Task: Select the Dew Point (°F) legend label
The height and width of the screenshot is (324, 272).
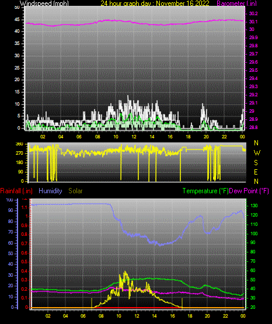Action: pyautogui.click(x=249, y=191)
